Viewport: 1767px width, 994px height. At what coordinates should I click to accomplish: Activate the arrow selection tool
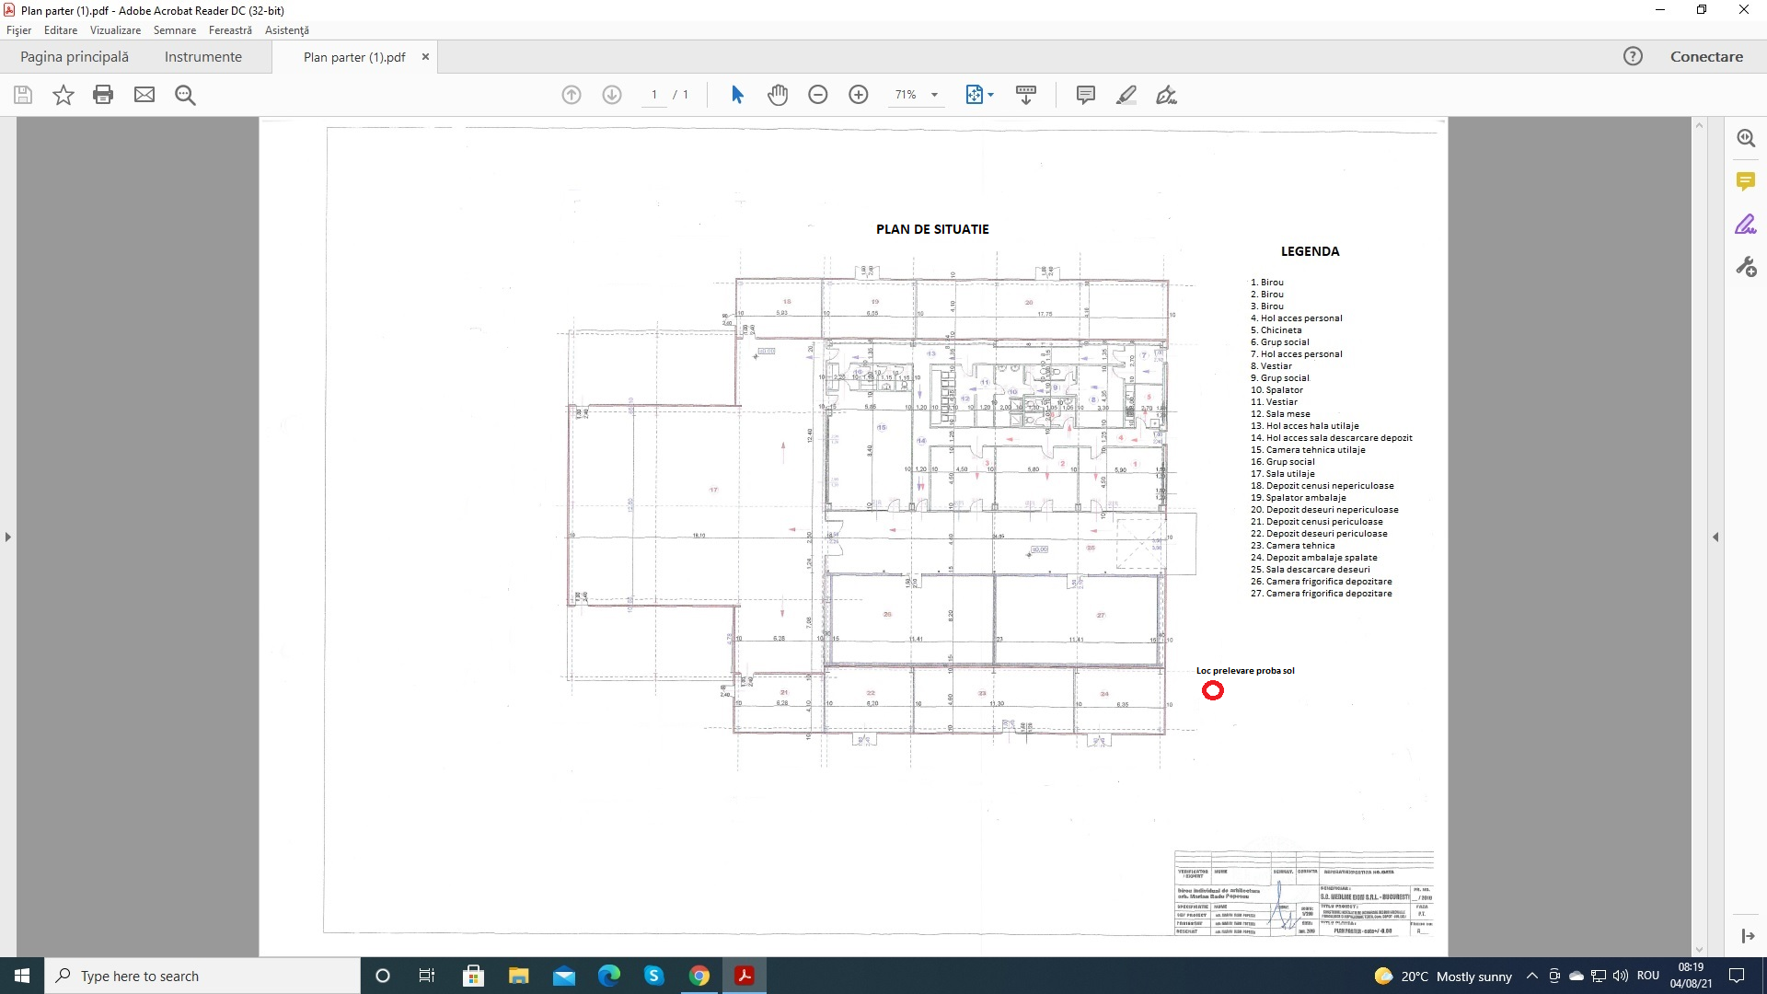pos(737,95)
